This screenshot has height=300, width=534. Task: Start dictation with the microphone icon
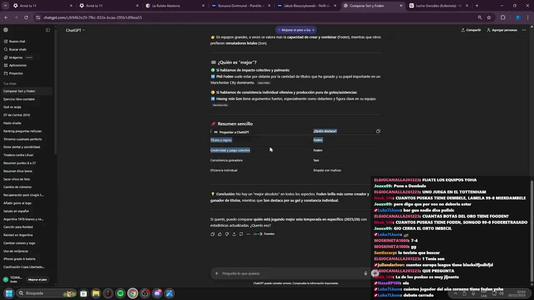pos(365,273)
